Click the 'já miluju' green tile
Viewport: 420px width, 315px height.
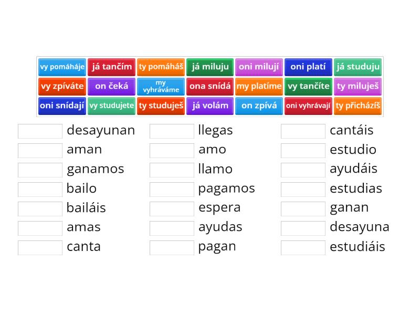(x=210, y=67)
